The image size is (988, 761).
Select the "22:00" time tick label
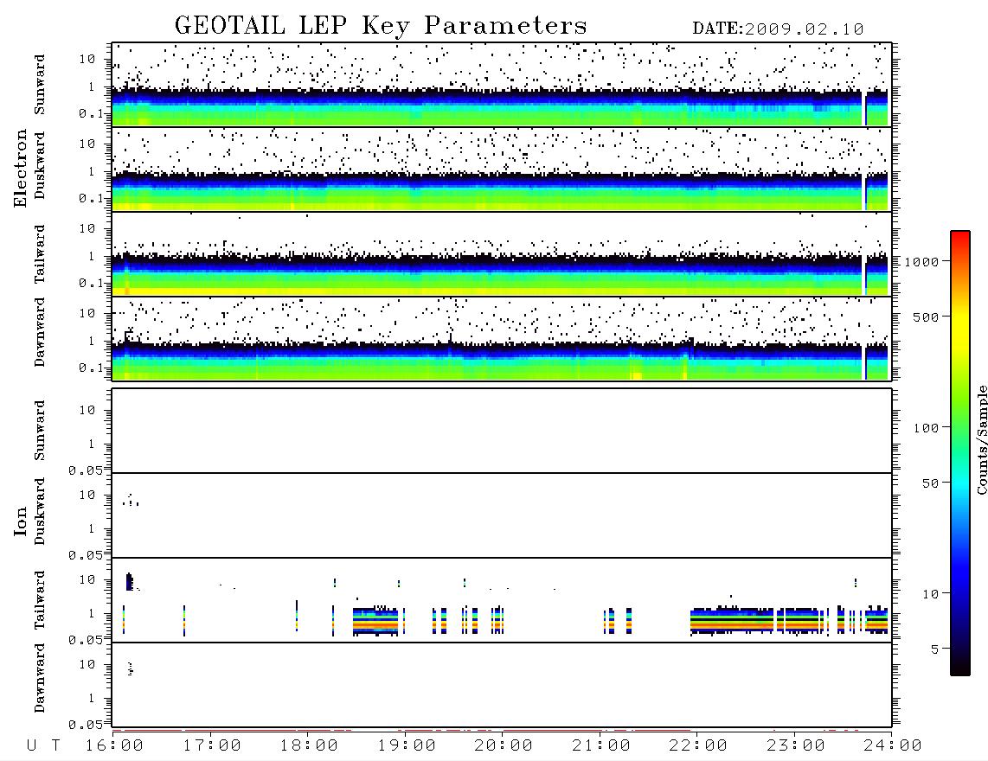coord(698,746)
